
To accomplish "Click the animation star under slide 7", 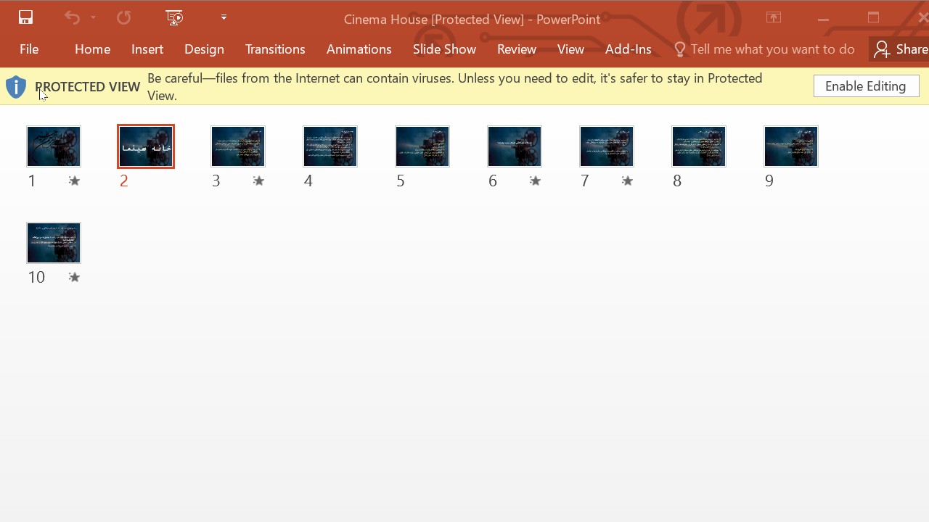I will tap(627, 181).
